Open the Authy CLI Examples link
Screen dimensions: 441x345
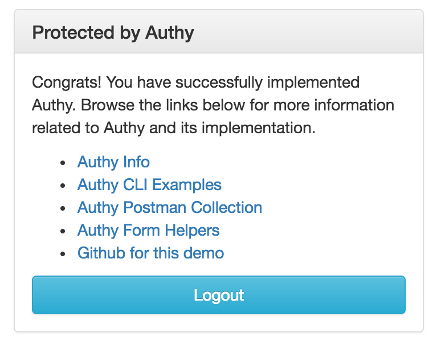(149, 185)
